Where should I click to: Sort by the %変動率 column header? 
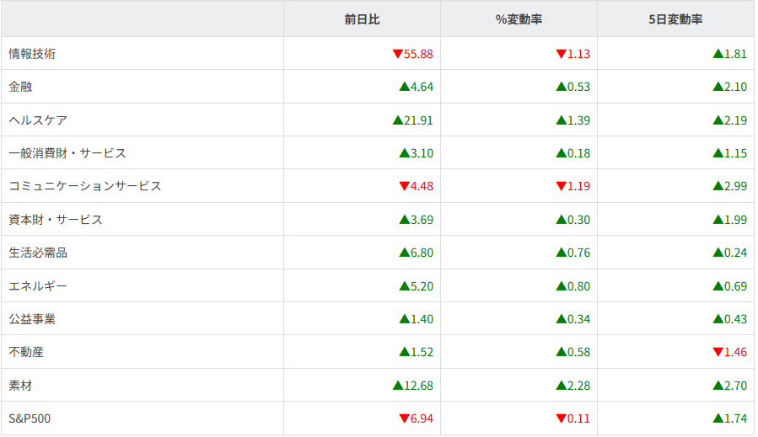point(519,19)
